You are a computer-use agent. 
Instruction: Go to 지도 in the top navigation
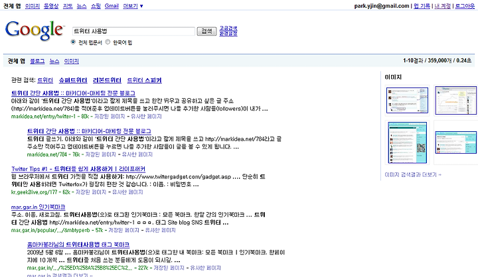click(x=68, y=6)
